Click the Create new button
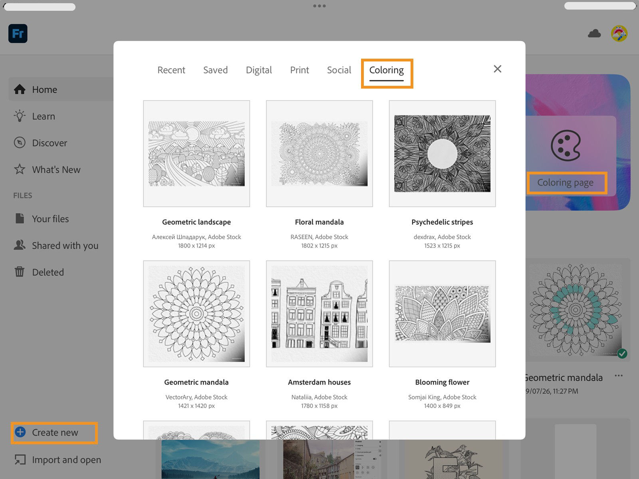The width and height of the screenshot is (639, 479). (x=54, y=433)
